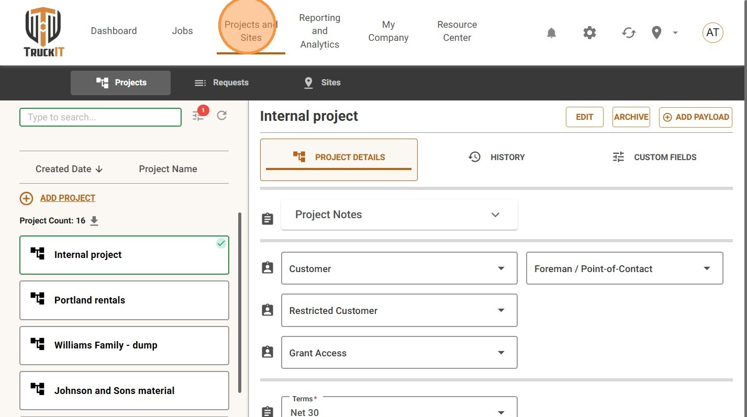This screenshot has width=747, height=417.
Task: Toggle sort direction on Created Date column
Action: [x=69, y=169]
